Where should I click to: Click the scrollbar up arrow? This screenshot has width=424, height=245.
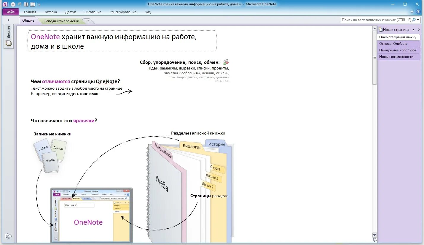pyautogui.click(x=374, y=29)
